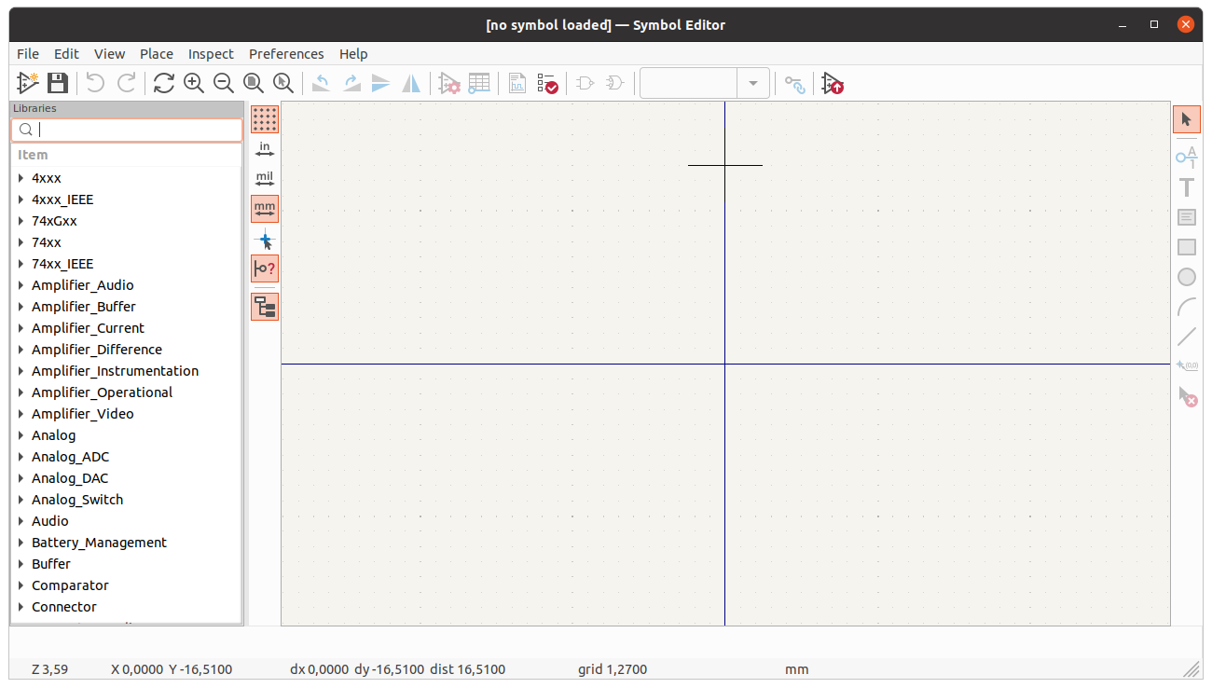Select the Text drawing tool
Viewport: 1212px width, 688px height.
point(1186,187)
